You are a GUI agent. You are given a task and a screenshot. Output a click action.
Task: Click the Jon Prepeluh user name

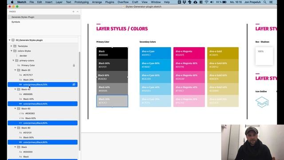[252, 2]
